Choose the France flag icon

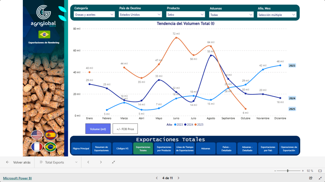click(37, 147)
